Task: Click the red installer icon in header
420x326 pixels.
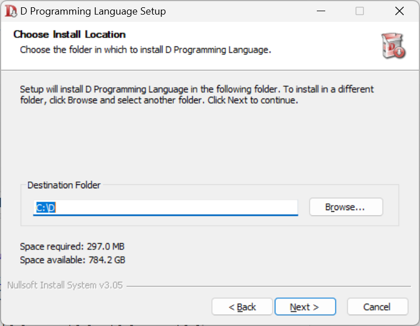Action: pos(393,45)
